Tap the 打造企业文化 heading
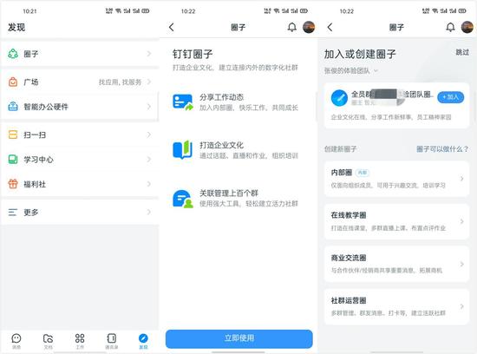Screen dimensions: 477x354 tap(221, 145)
